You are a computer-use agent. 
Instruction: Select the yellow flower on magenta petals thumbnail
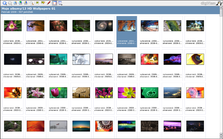pos(127,93)
